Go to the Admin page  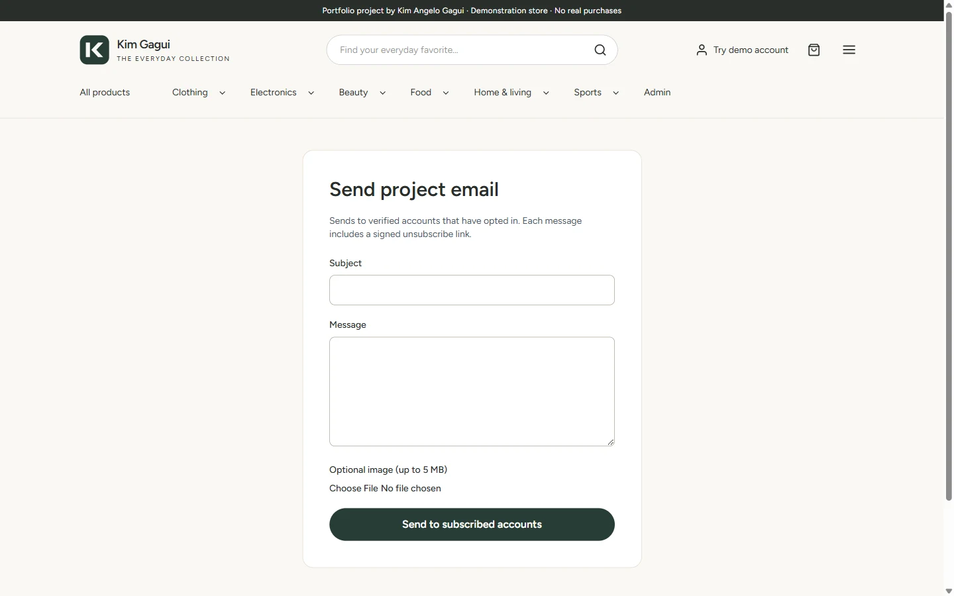tap(657, 92)
